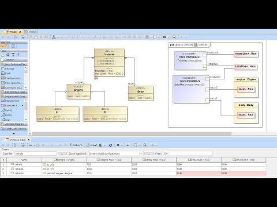Select the Copy relationship tool

click(6, 120)
